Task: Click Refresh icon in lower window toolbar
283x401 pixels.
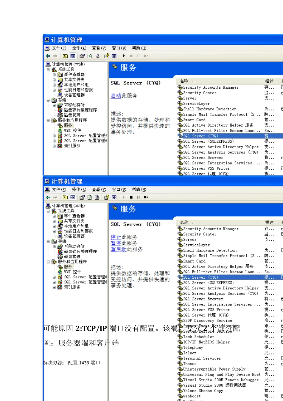Action: [x=89, y=197]
